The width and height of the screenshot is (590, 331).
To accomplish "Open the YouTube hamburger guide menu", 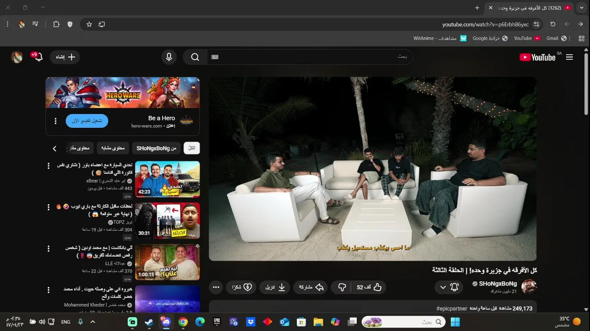I will [569, 57].
